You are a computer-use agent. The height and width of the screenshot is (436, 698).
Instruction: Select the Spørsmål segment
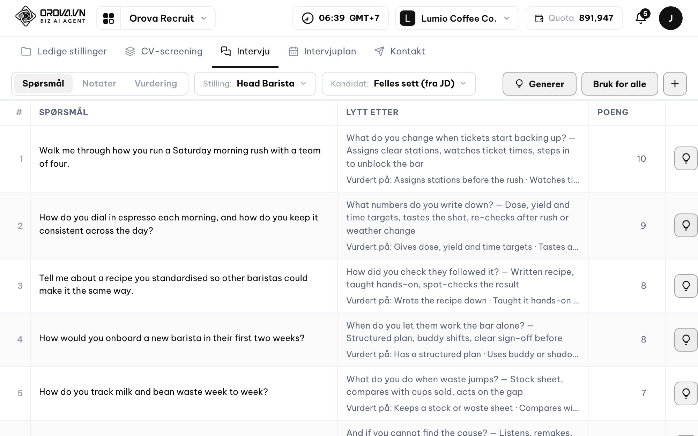[43, 84]
